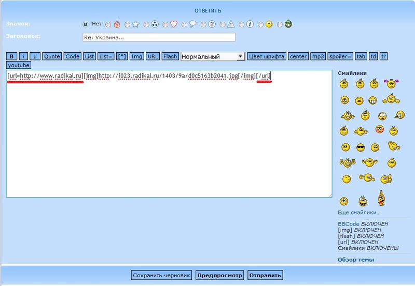The image size is (415, 286).
Task: Click the 'Предпросмотр' preview button
Action: click(x=219, y=276)
